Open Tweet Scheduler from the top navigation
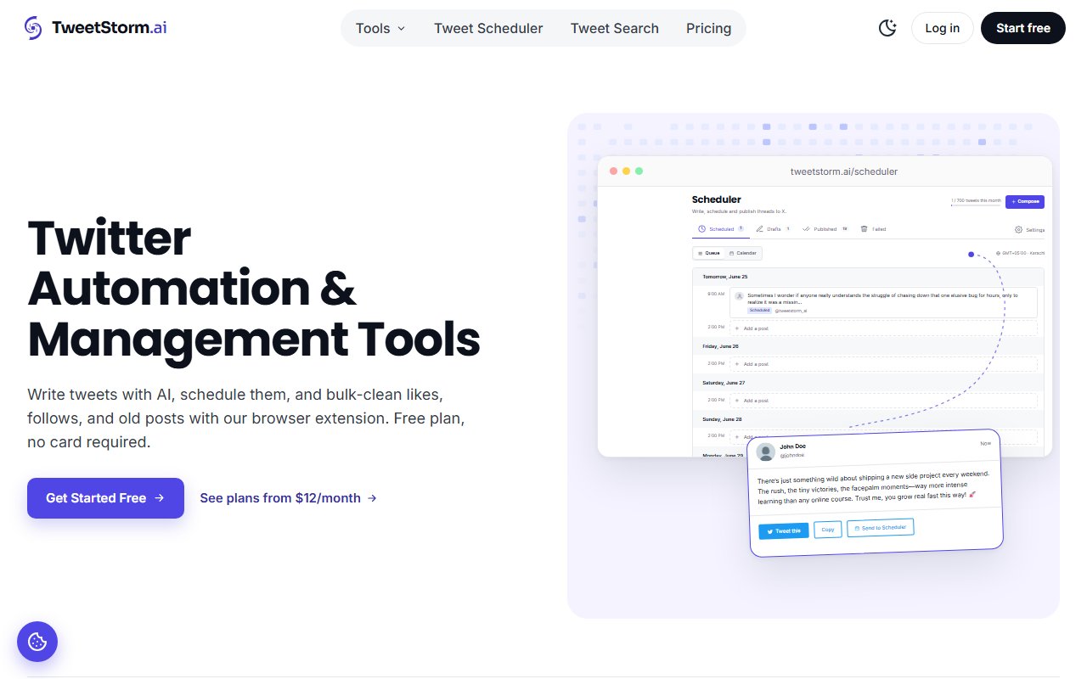1087x679 pixels. pyautogui.click(x=488, y=28)
